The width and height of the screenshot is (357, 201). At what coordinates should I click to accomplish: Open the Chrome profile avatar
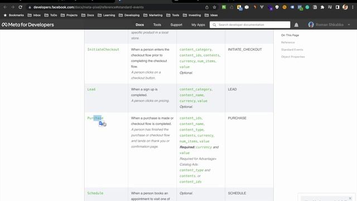(x=345, y=7)
